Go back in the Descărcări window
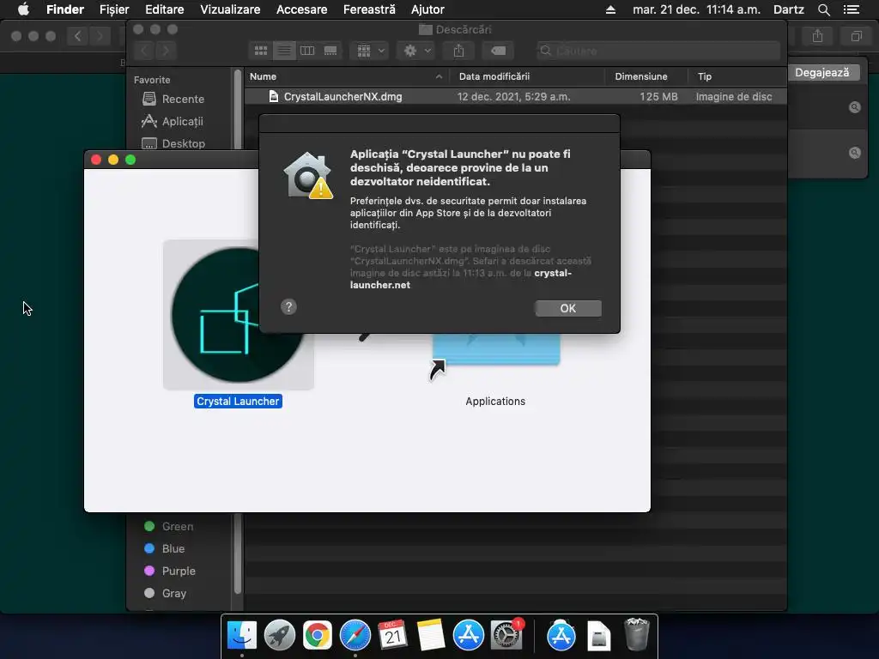This screenshot has height=659, width=879. coord(144,51)
